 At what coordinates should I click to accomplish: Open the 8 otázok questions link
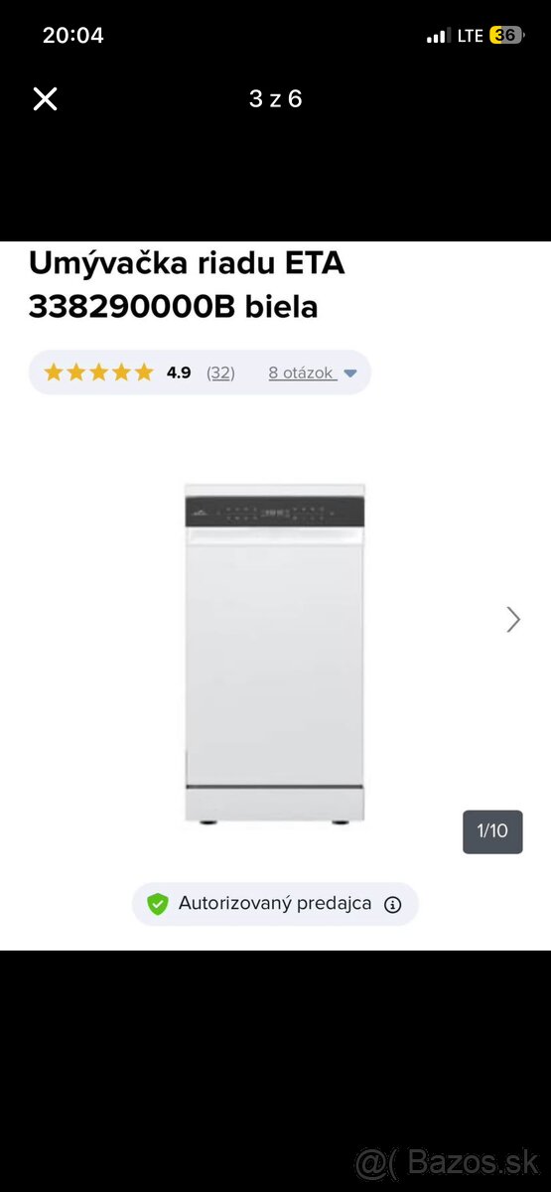[x=301, y=372]
